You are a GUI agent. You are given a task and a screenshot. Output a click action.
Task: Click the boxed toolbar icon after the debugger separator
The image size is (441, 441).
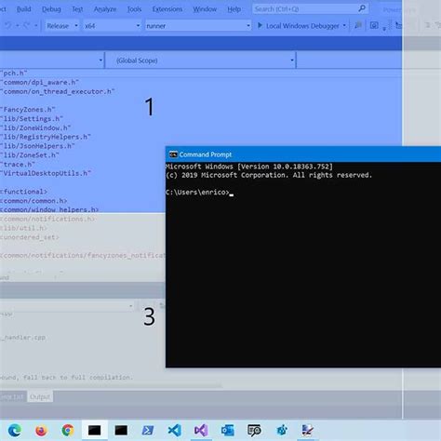374,25
